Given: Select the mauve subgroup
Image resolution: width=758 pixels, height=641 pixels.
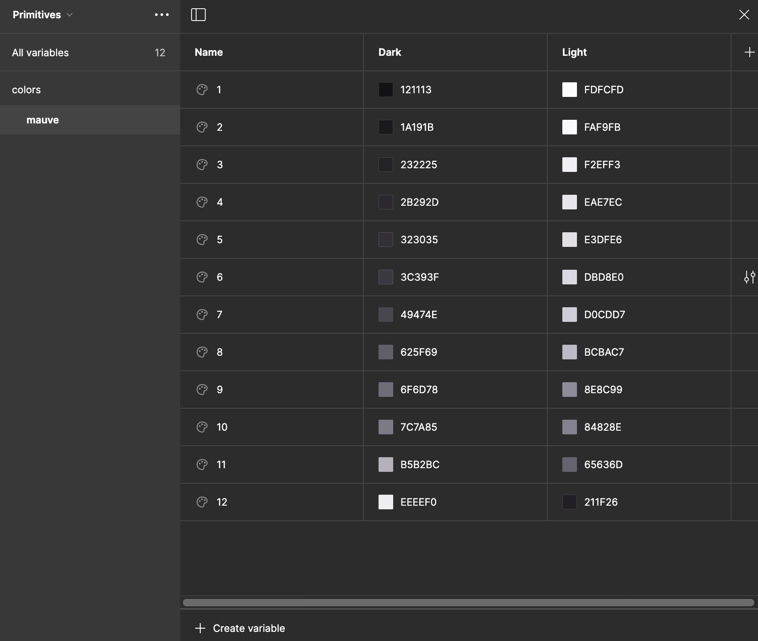Looking at the screenshot, I should point(90,120).
